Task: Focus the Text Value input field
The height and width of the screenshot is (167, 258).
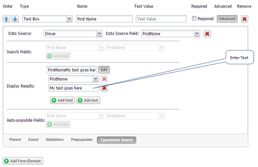Action: (x=161, y=19)
